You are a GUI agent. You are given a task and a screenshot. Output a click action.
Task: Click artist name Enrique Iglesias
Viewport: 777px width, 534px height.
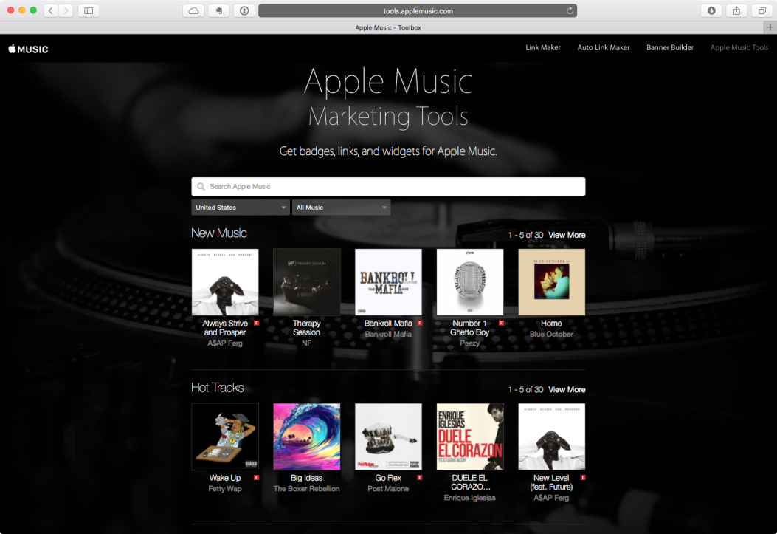(469, 498)
